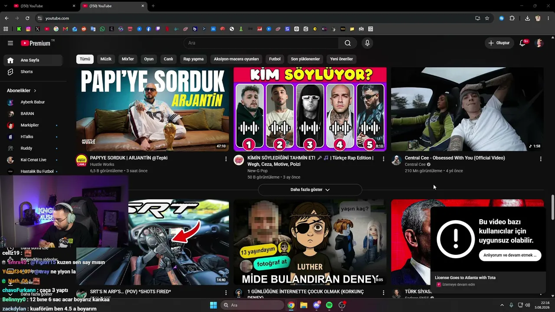Screen dimensions: 555x312
Task: Open Shorts in the sidebar
Action: (33, 72)
